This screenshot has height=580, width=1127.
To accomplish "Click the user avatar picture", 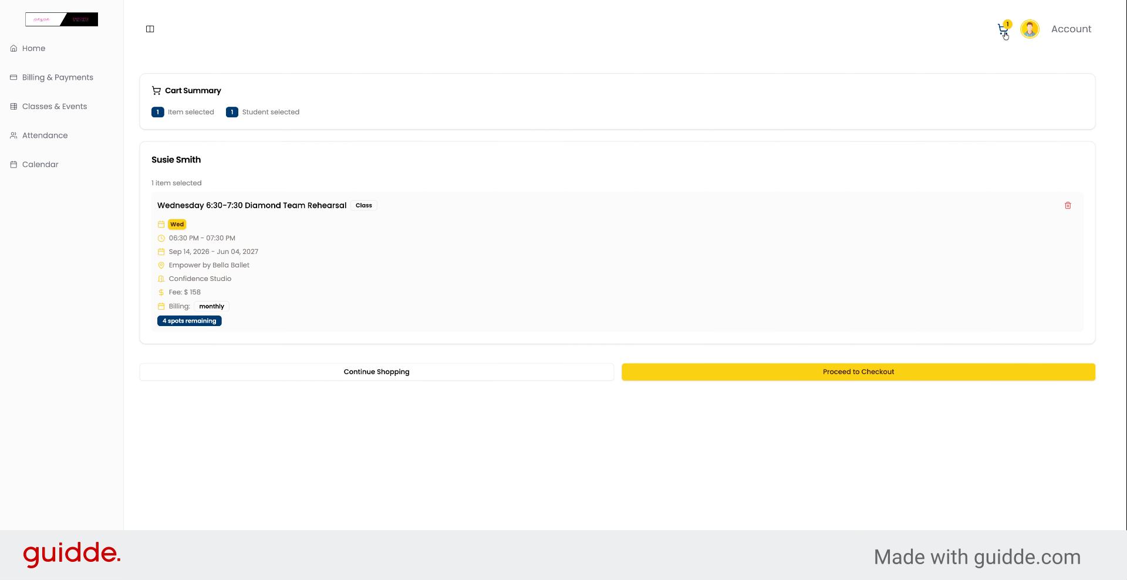I will click(1030, 29).
